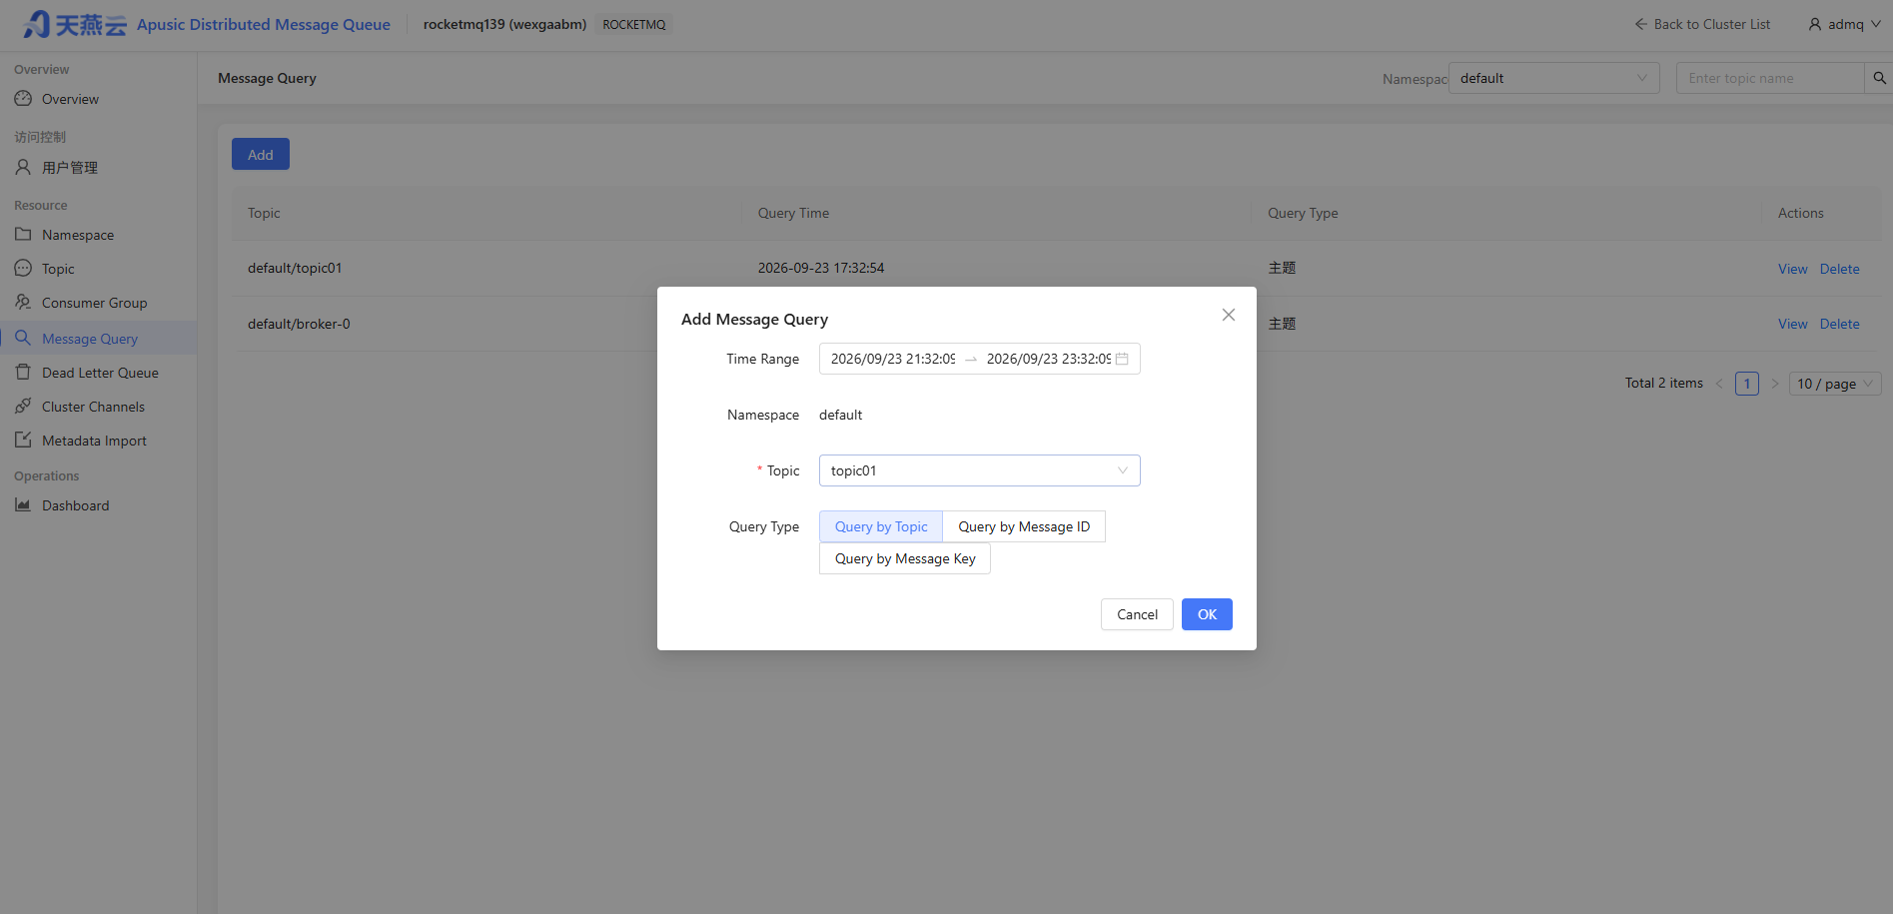Click the start time field 2026/09/23 21:32
This screenshot has width=1893, height=914.
[893, 359]
